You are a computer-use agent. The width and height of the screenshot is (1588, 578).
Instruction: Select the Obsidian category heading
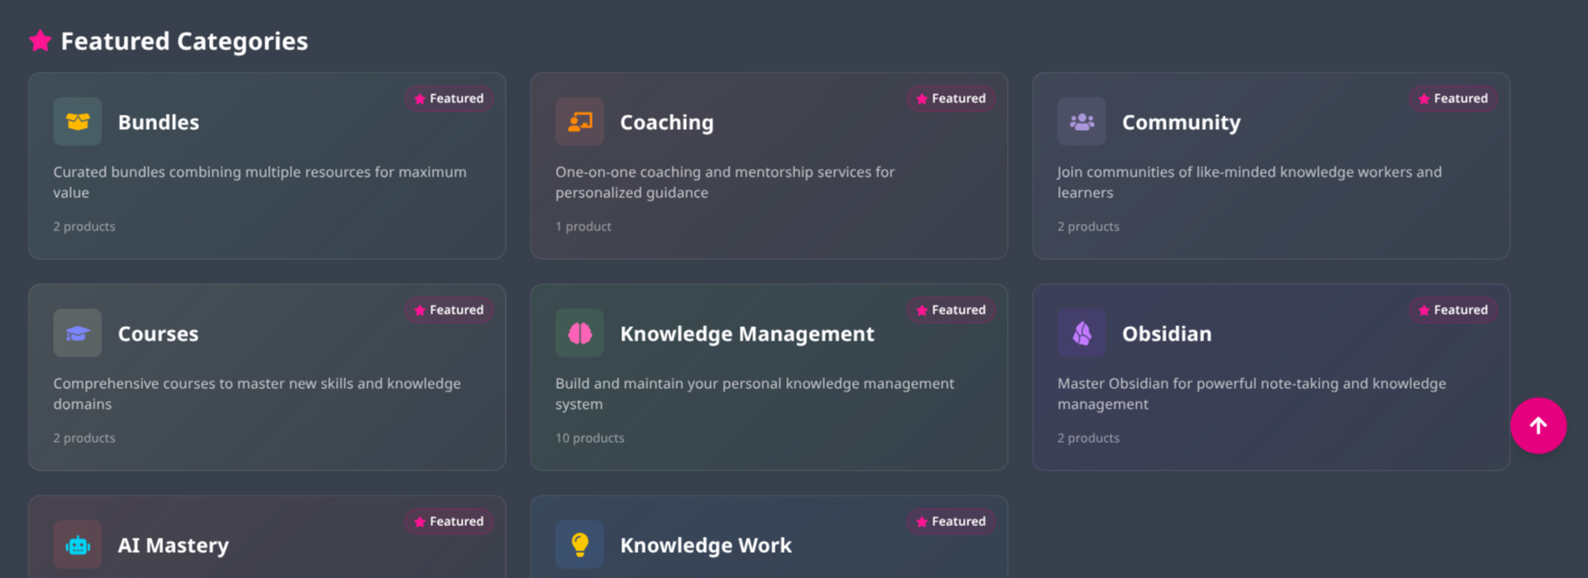[1167, 333]
